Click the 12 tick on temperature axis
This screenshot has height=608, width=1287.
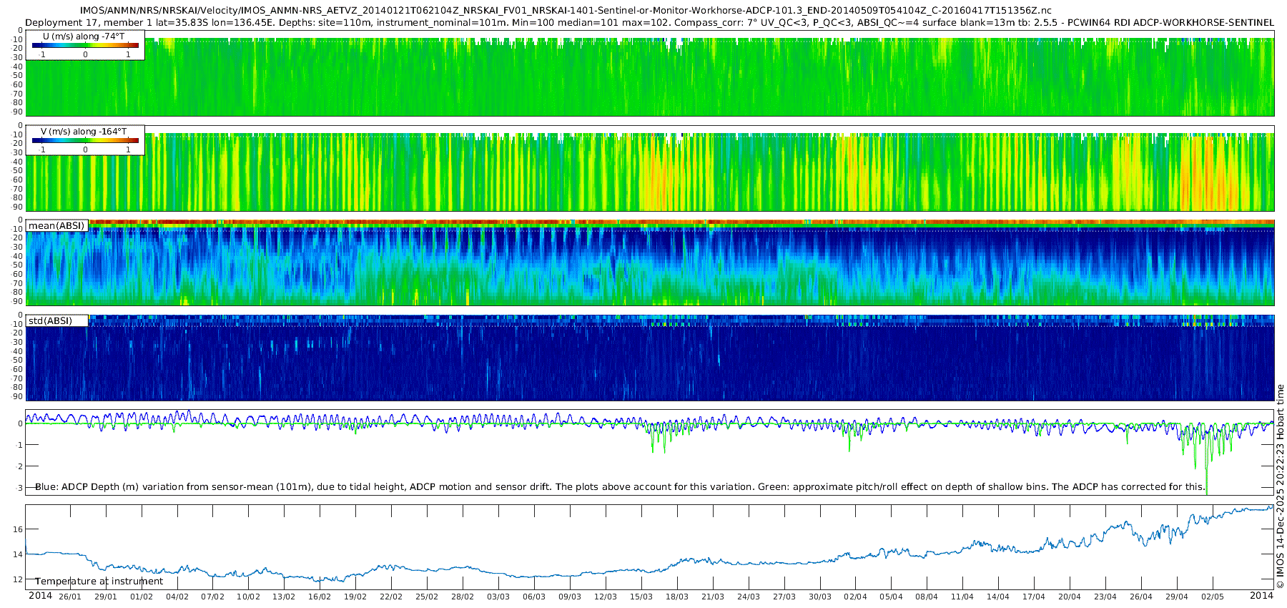click(18, 579)
